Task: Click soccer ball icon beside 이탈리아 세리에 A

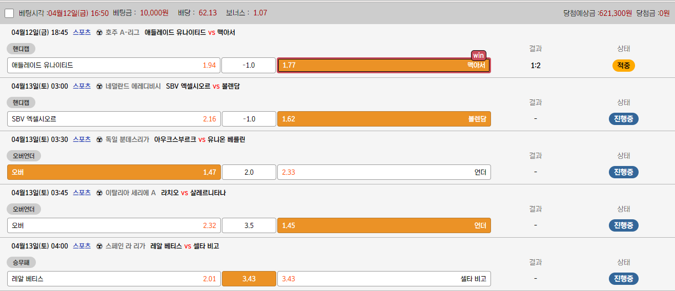Action: point(99,193)
